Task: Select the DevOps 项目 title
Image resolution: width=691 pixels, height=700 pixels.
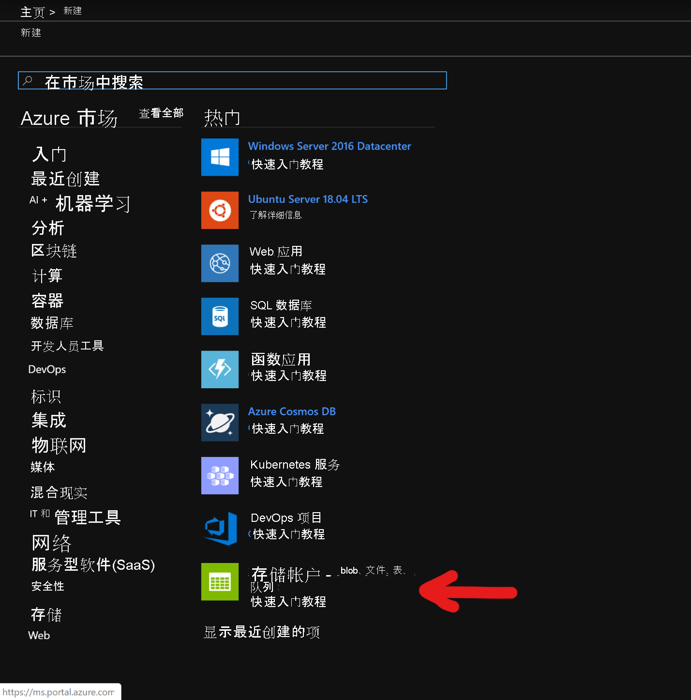Action: point(286,518)
